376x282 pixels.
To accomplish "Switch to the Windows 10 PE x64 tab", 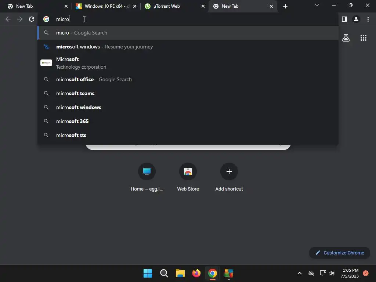I will (106, 6).
